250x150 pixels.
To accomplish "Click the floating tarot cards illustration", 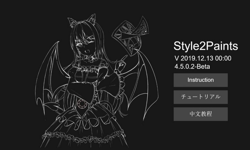I will click(x=131, y=36).
